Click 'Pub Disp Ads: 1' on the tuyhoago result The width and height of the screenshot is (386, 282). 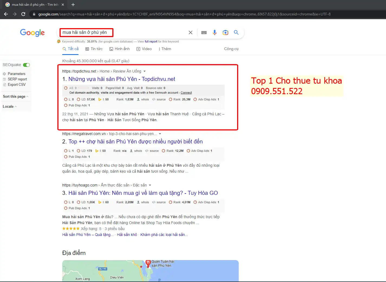coord(77,208)
